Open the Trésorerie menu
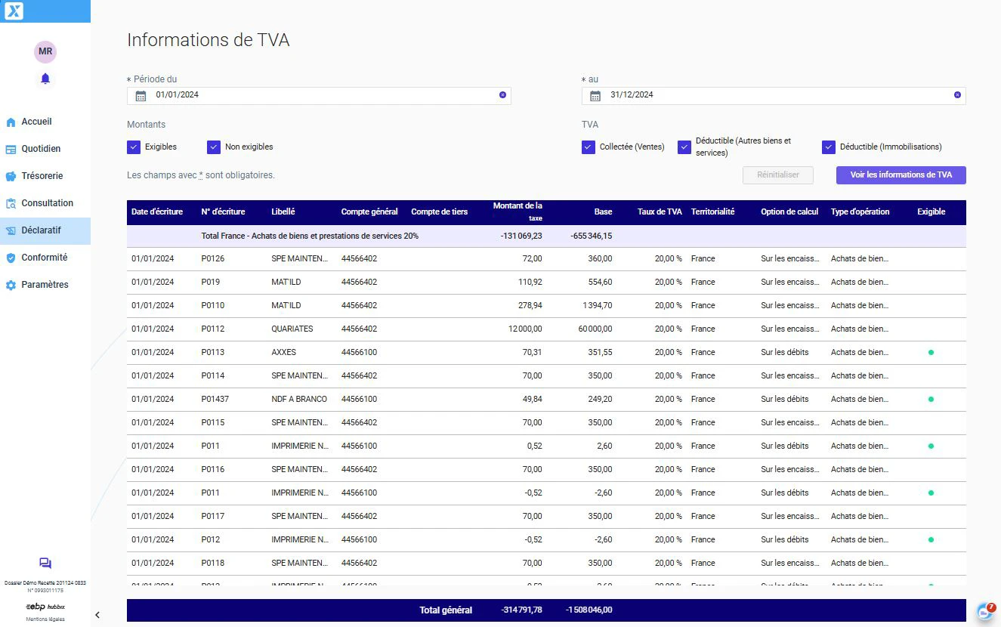 [x=42, y=176]
